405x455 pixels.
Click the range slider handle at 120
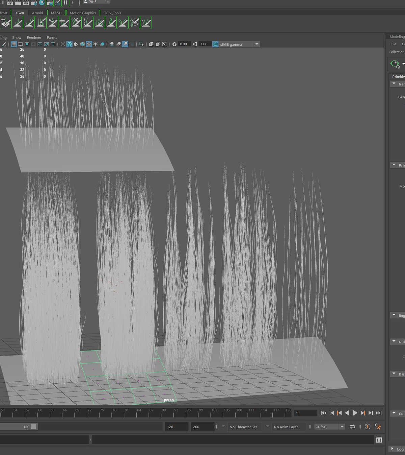[x=33, y=427]
